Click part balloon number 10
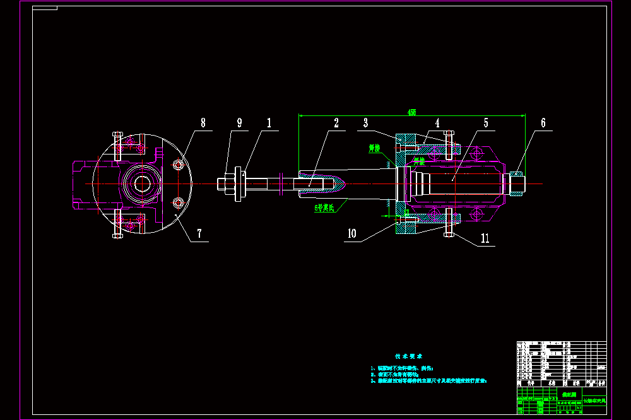The image size is (631, 420). (x=352, y=233)
